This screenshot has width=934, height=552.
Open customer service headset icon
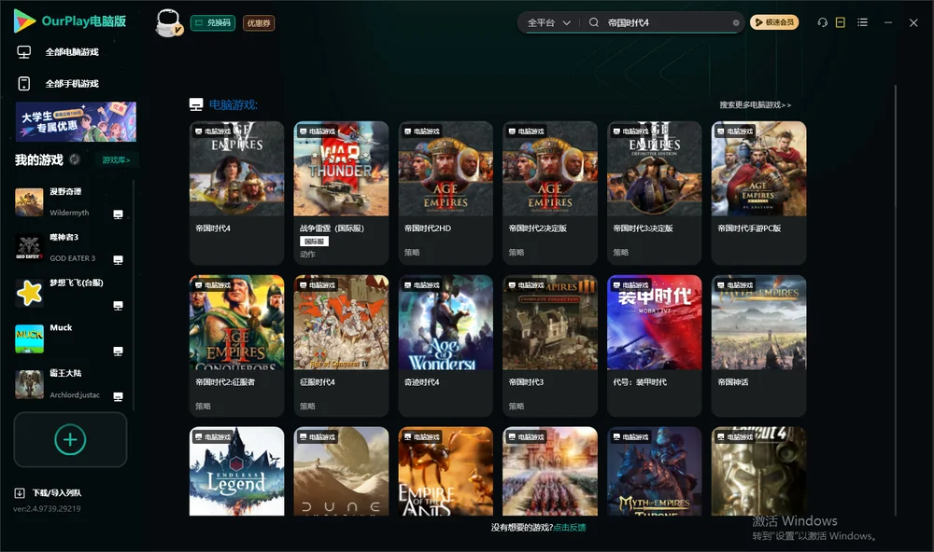pos(822,22)
